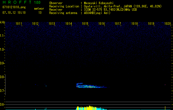Click the 1014 time axis marker
The width and height of the screenshot is (173, 110).
69,23
